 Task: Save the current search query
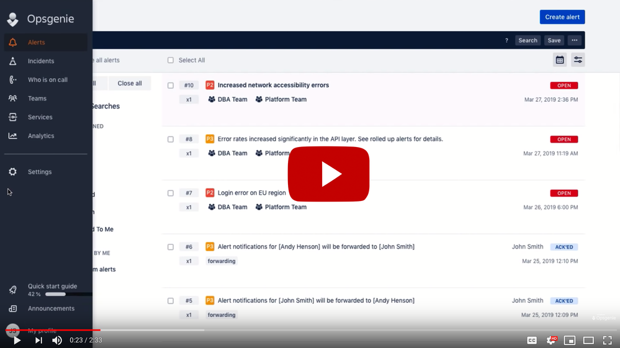pyautogui.click(x=554, y=40)
